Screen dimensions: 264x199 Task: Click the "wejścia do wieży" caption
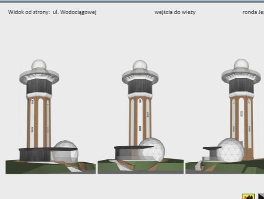coord(175,12)
